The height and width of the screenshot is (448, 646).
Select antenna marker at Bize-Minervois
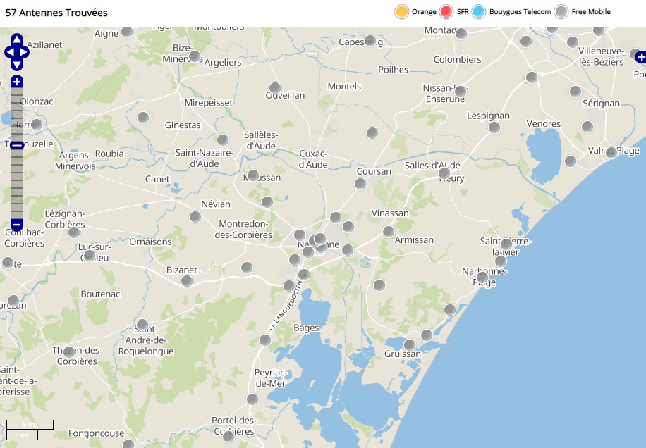[x=195, y=56]
